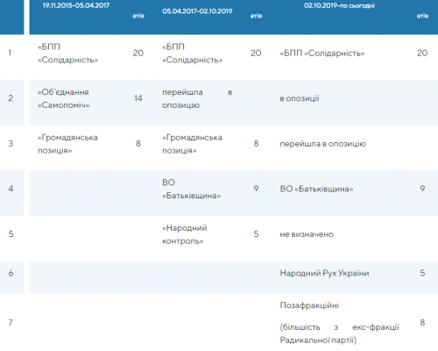
Task: Select the 02.10.2019-по сьогодні column header
Action: 339,5
